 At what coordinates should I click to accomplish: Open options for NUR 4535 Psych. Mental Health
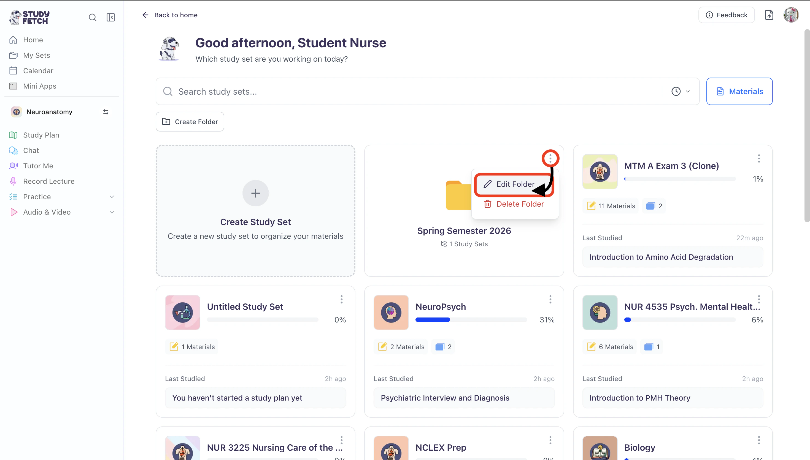coord(759,299)
